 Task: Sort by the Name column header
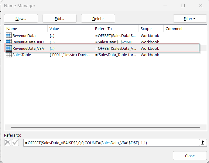tap(26, 29)
